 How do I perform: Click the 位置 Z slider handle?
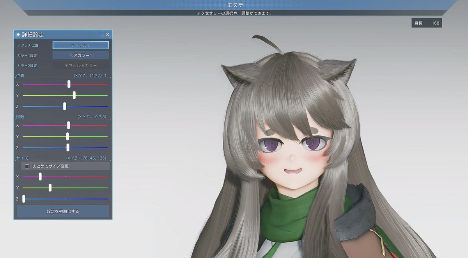coord(65,106)
